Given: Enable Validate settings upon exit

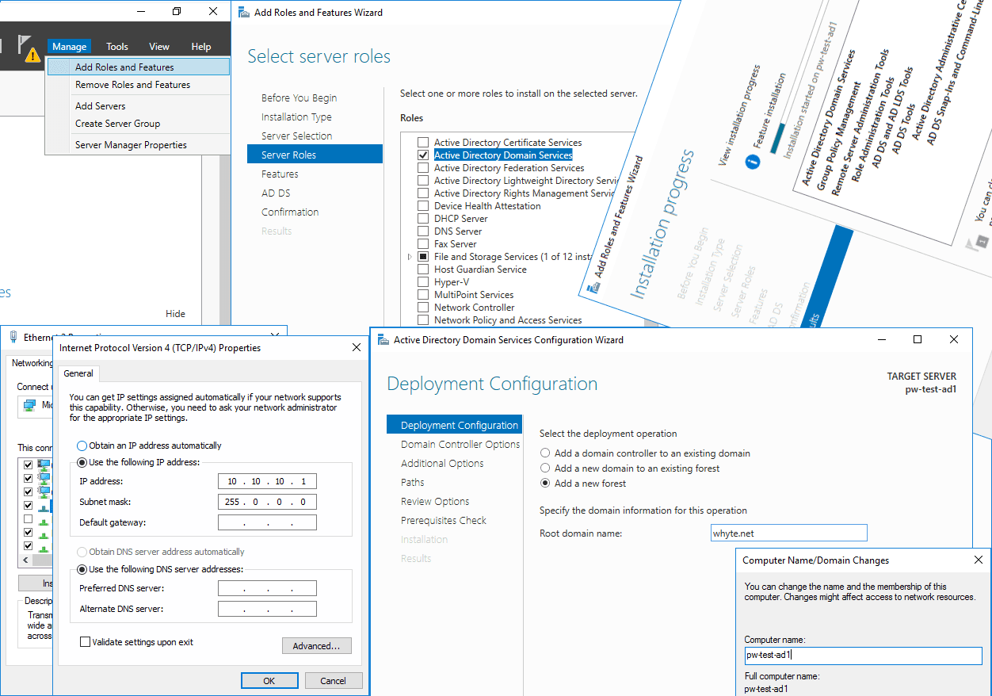Looking at the screenshot, I should coord(85,642).
